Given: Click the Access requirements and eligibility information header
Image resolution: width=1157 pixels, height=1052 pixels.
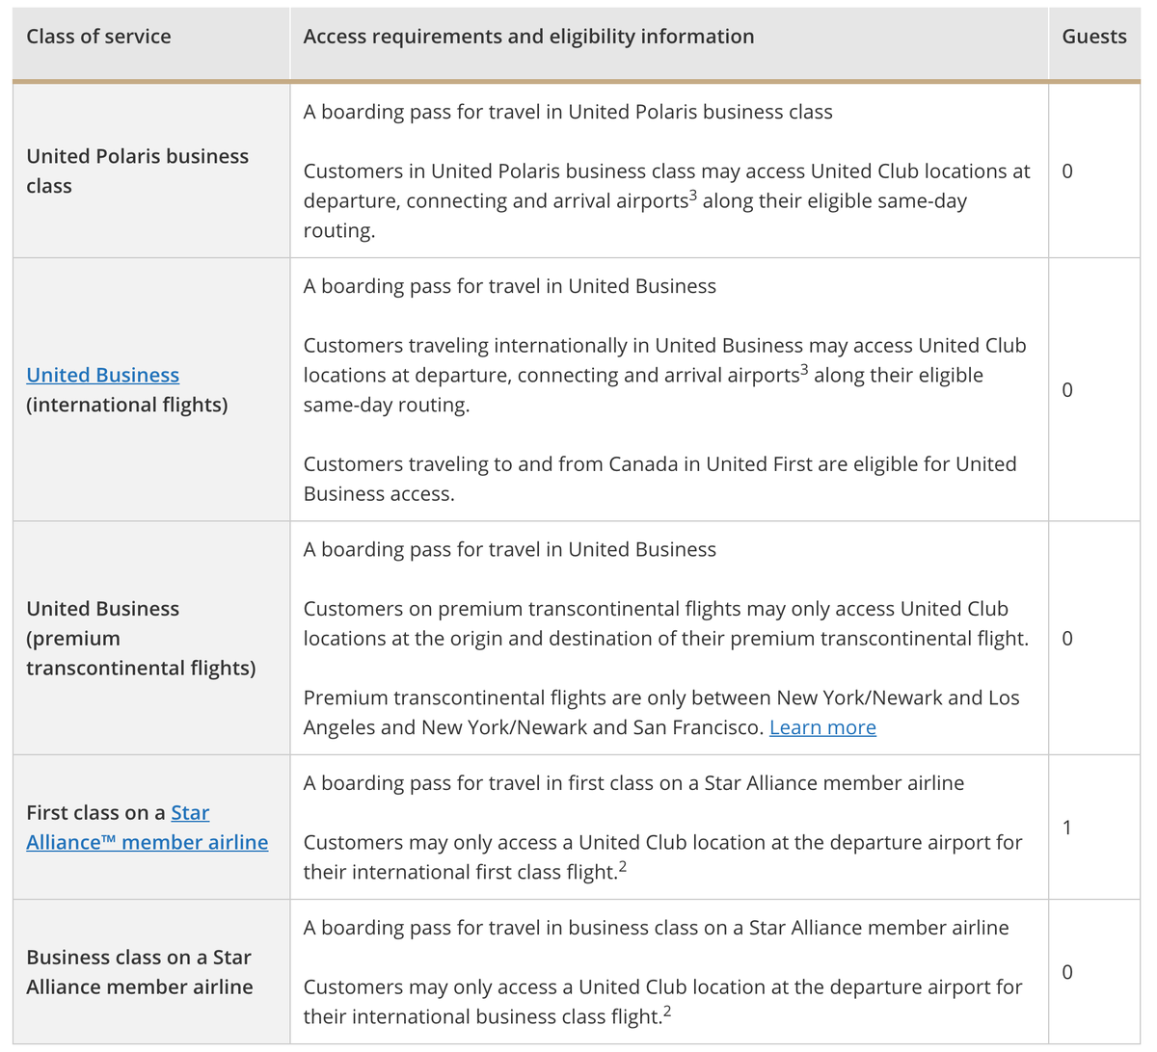Looking at the screenshot, I should (x=528, y=37).
